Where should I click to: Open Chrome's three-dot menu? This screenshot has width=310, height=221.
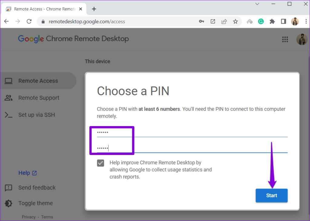pos(306,22)
